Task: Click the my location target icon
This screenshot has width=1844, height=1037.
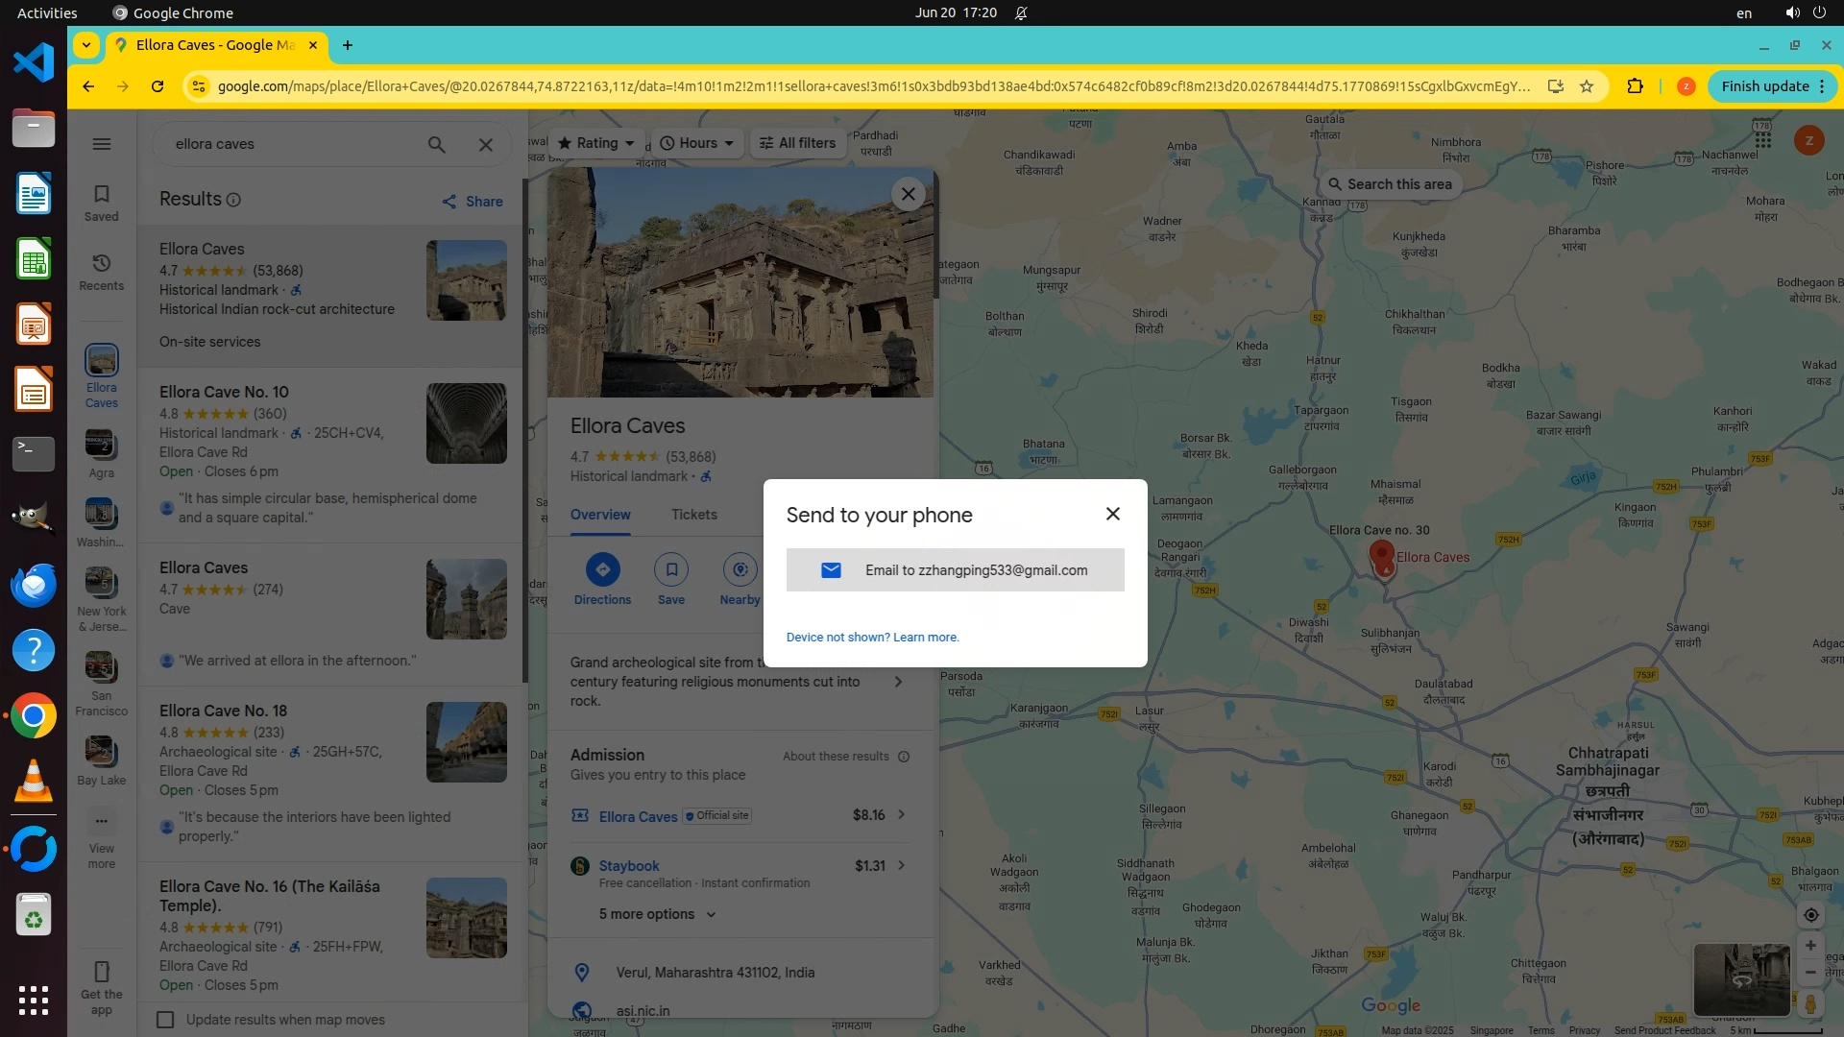Action: point(1810,915)
